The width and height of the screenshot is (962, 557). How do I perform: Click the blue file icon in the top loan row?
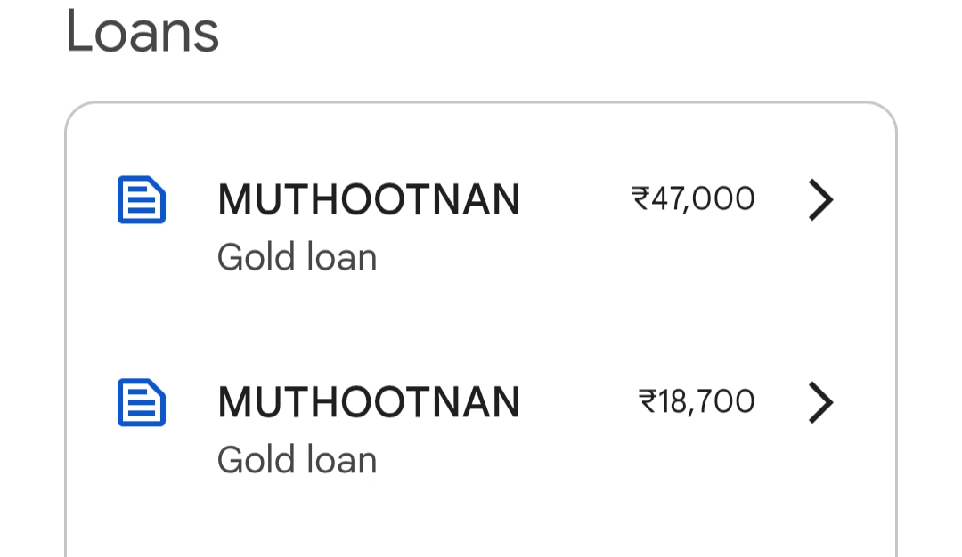pyautogui.click(x=142, y=199)
